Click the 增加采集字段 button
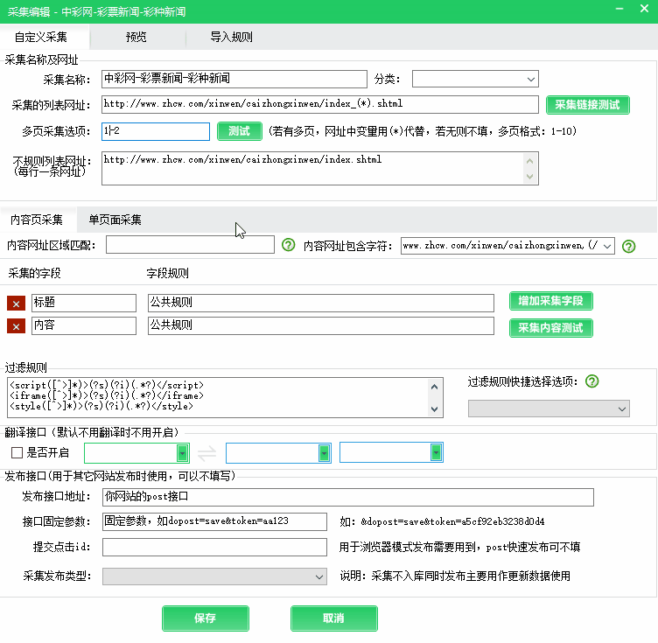The width and height of the screenshot is (658, 643). [x=550, y=301]
